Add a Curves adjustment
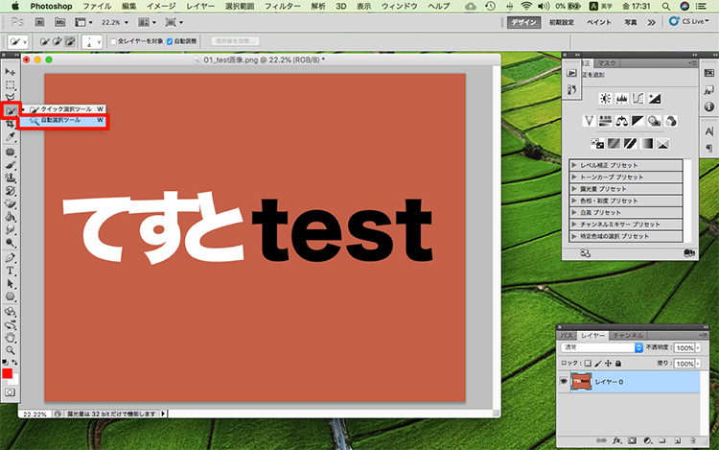Screen dimensions: 719x450 pyautogui.click(x=638, y=98)
